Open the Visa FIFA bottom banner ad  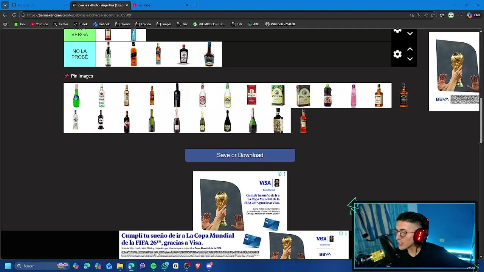pyautogui.click(x=234, y=245)
